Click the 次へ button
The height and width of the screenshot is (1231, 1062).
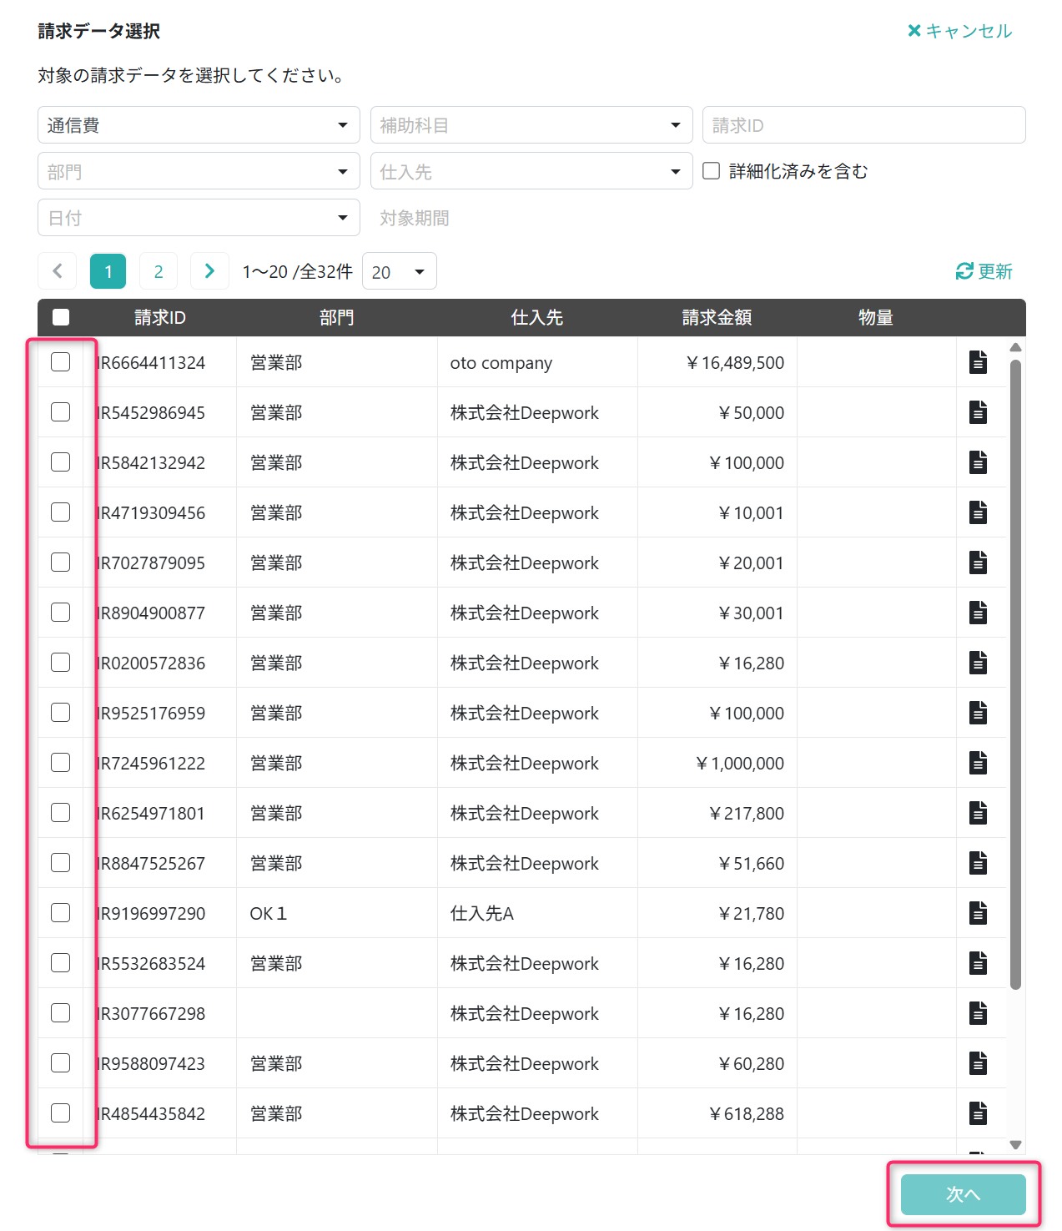(x=963, y=1194)
